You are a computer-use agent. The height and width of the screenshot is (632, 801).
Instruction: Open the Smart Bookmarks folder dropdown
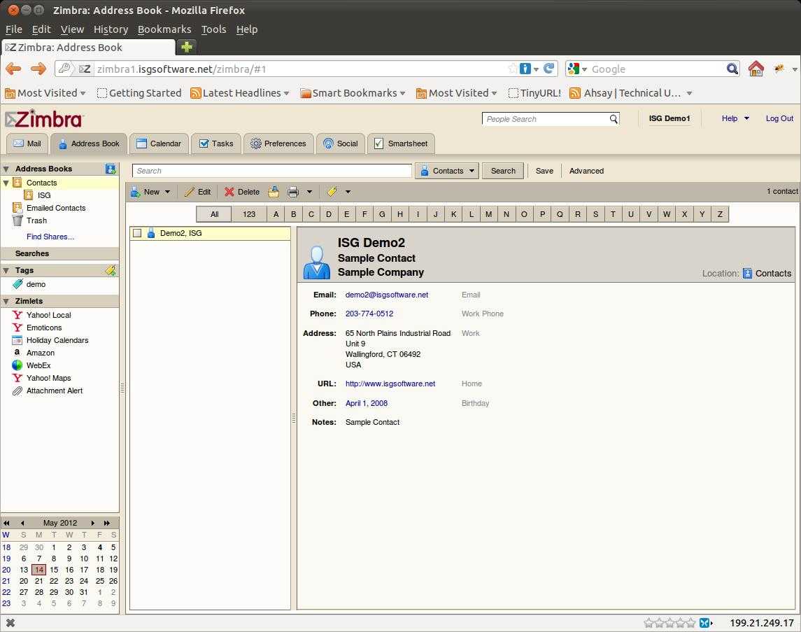pos(402,94)
